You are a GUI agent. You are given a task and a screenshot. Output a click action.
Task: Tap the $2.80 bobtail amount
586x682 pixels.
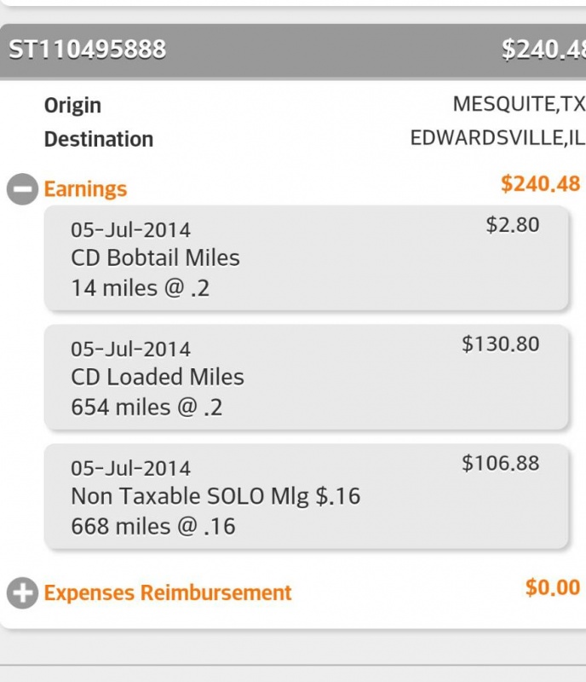pyautogui.click(x=513, y=225)
